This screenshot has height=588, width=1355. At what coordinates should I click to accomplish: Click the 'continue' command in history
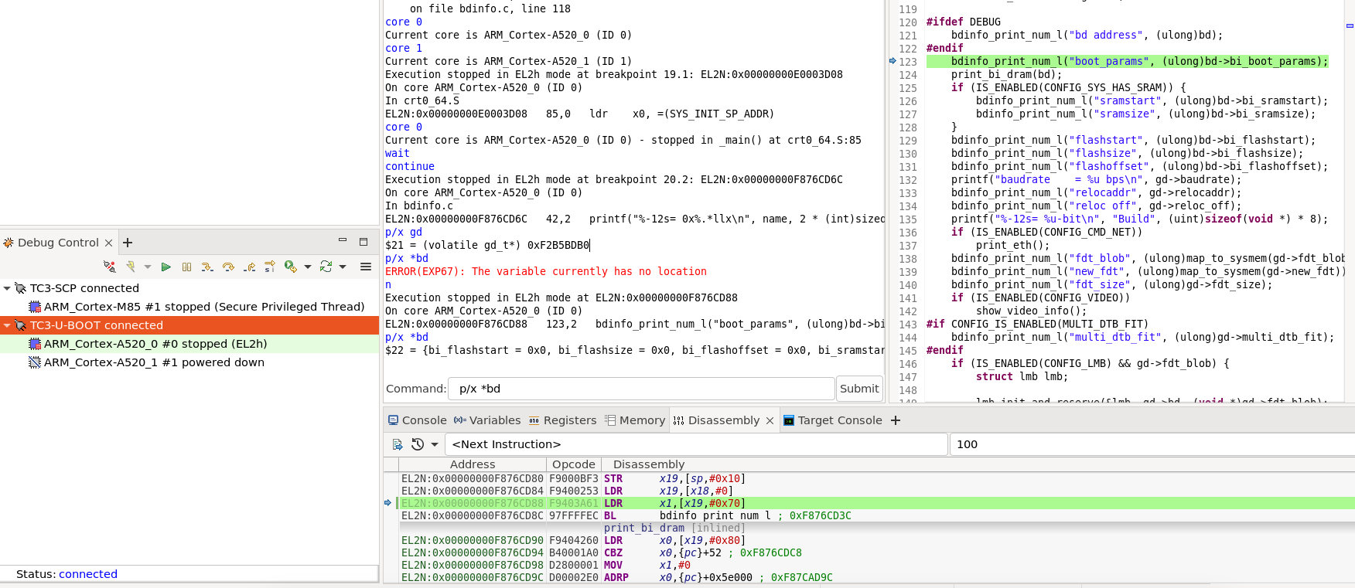pyautogui.click(x=410, y=166)
